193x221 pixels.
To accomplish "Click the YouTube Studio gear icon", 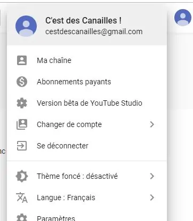I will point(22,103).
